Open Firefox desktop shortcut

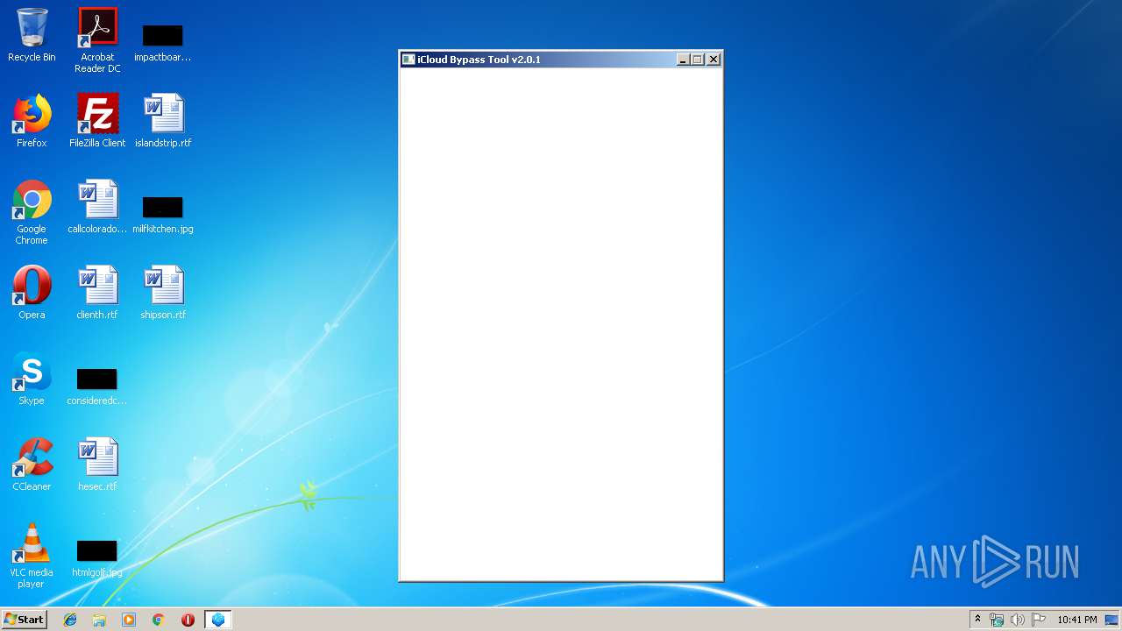click(x=32, y=121)
